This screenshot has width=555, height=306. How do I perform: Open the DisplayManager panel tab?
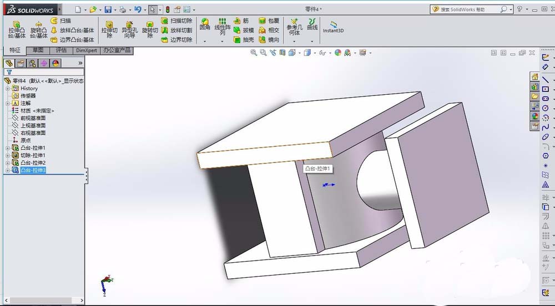(x=56, y=63)
